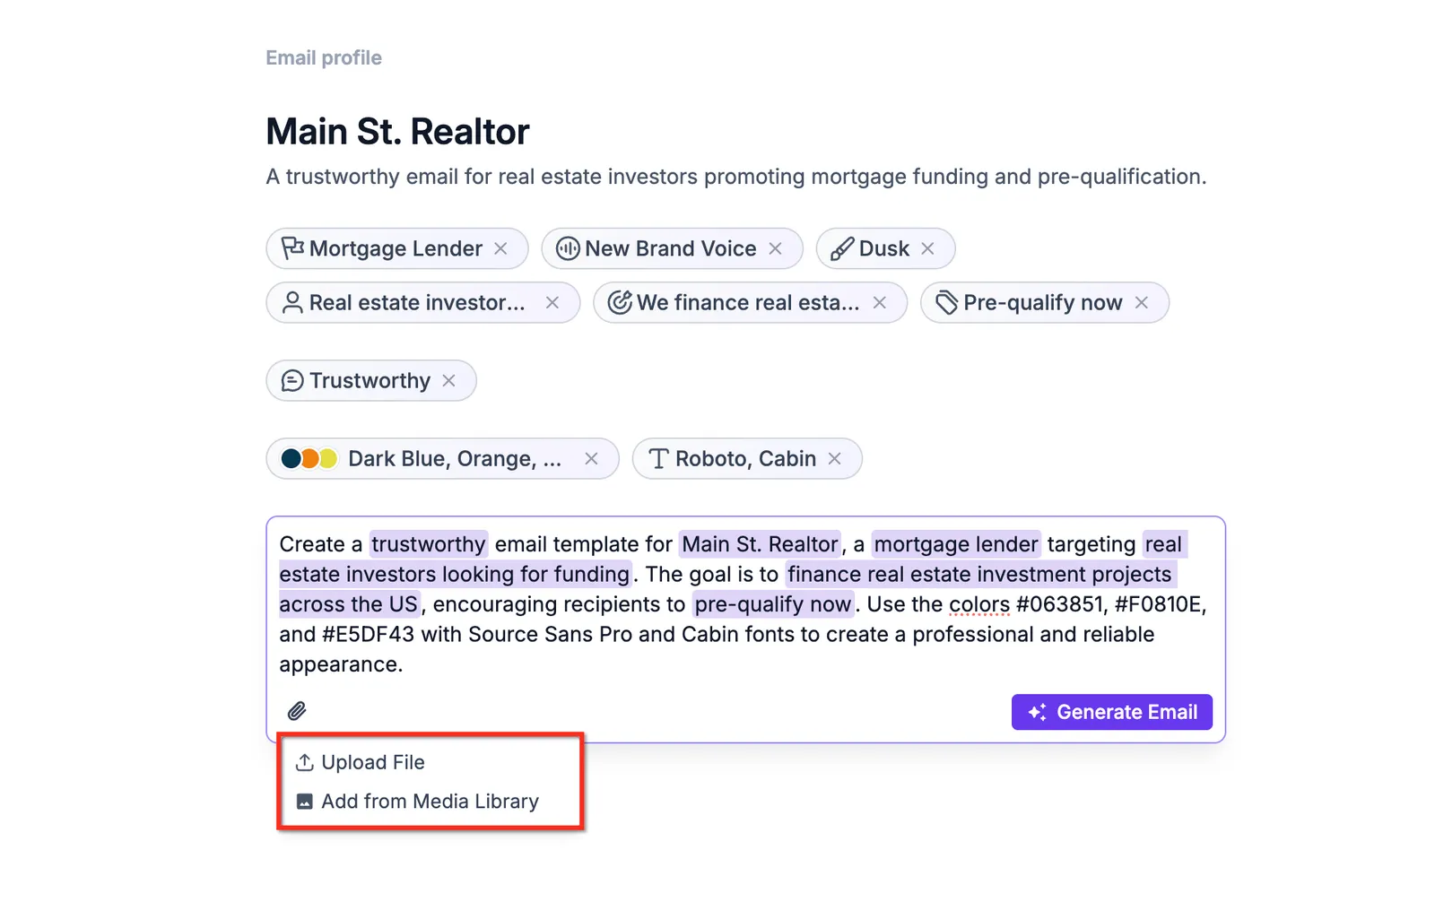Remove the Roboto, Cabin fonts chip
The width and height of the screenshot is (1435, 902).
(x=835, y=458)
